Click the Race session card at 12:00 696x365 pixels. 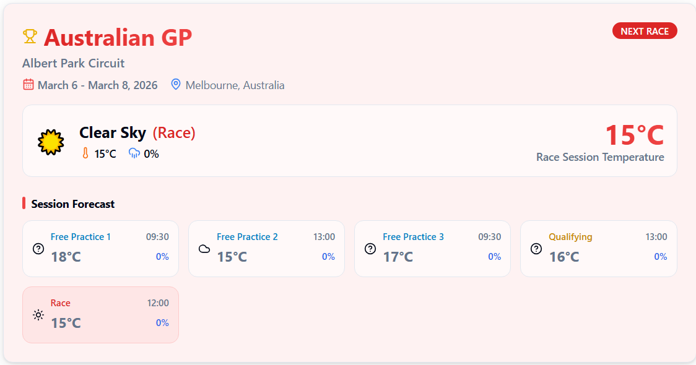pos(100,314)
